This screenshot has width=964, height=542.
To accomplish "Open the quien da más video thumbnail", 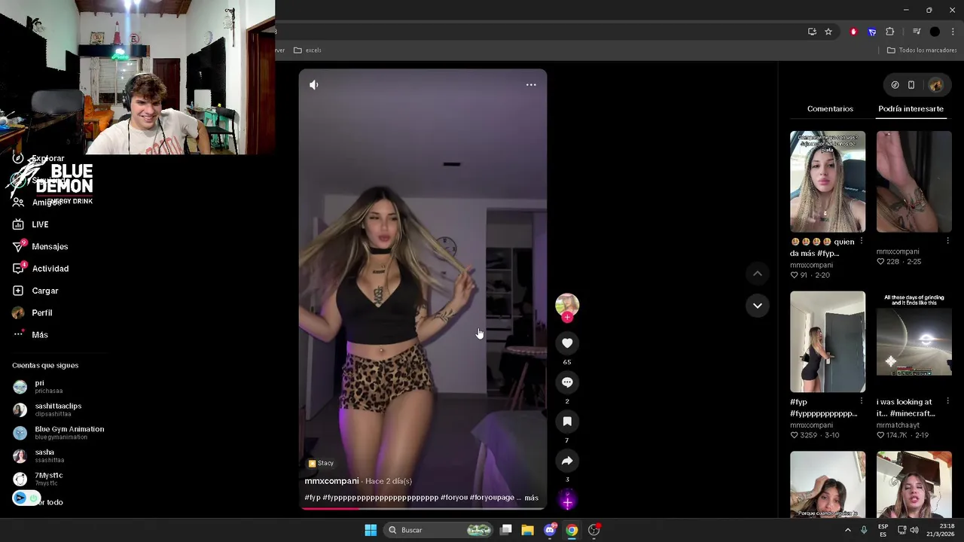I will point(828,181).
